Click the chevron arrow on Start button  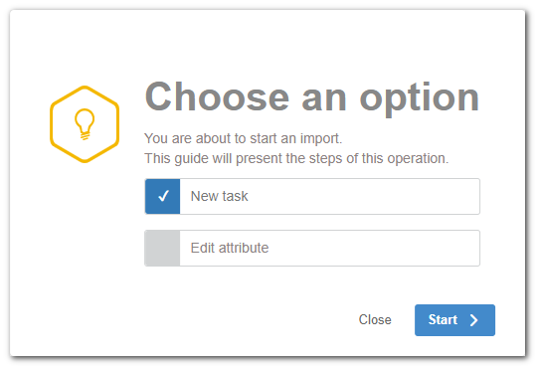tap(474, 320)
